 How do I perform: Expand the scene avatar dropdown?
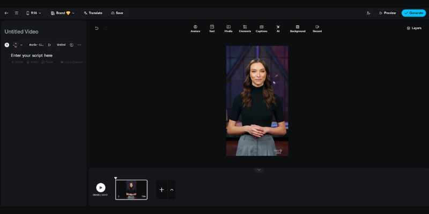tap(18, 45)
